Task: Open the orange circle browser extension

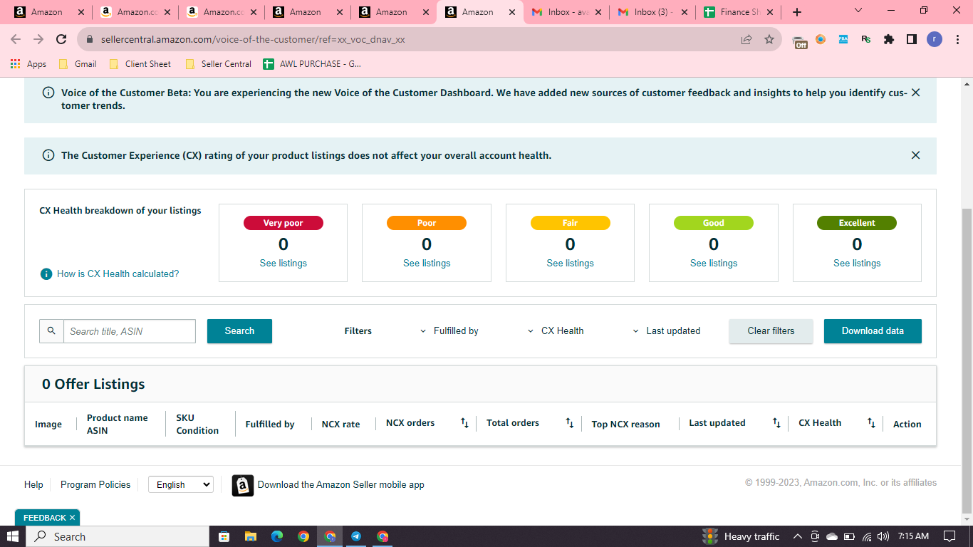Action: (821, 40)
